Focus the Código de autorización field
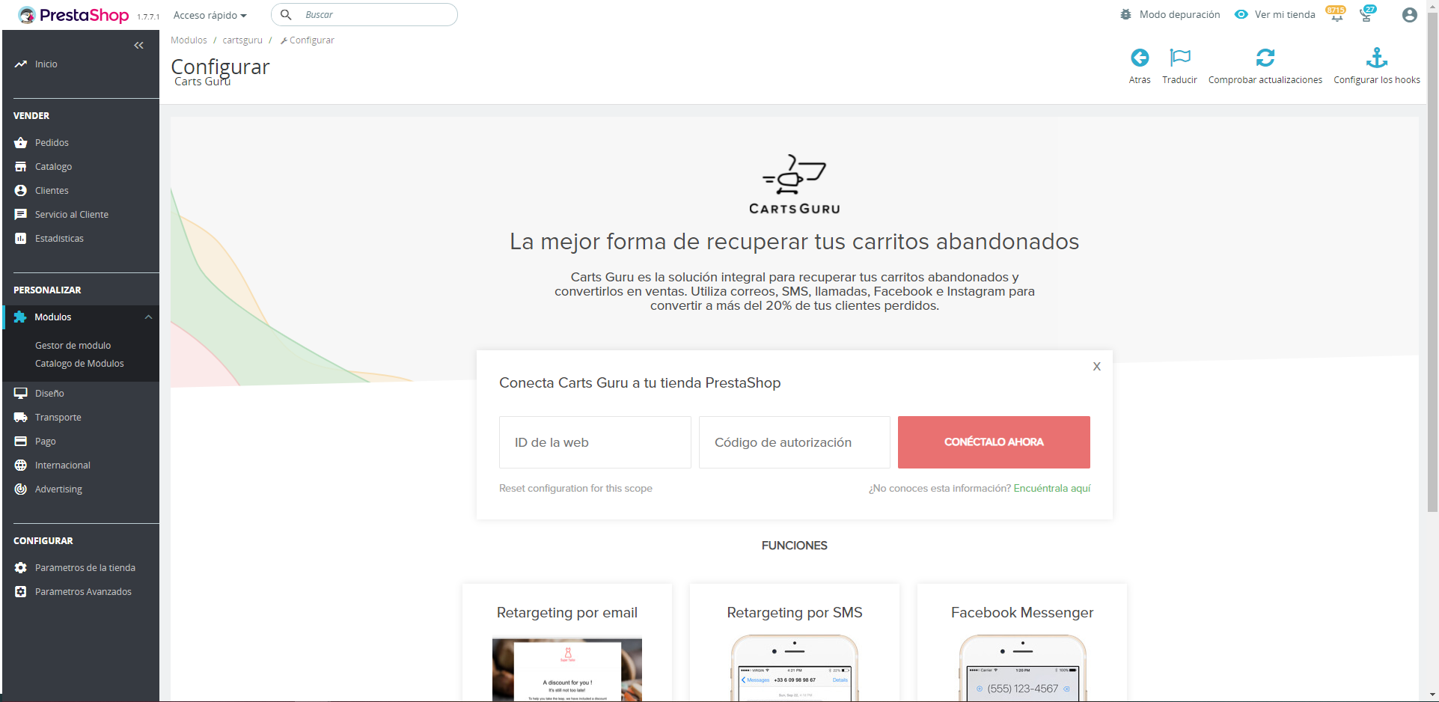 click(795, 442)
